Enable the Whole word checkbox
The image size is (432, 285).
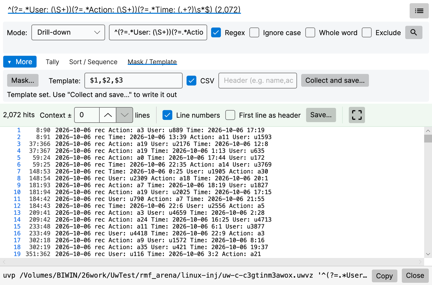pyautogui.click(x=310, y=32)
